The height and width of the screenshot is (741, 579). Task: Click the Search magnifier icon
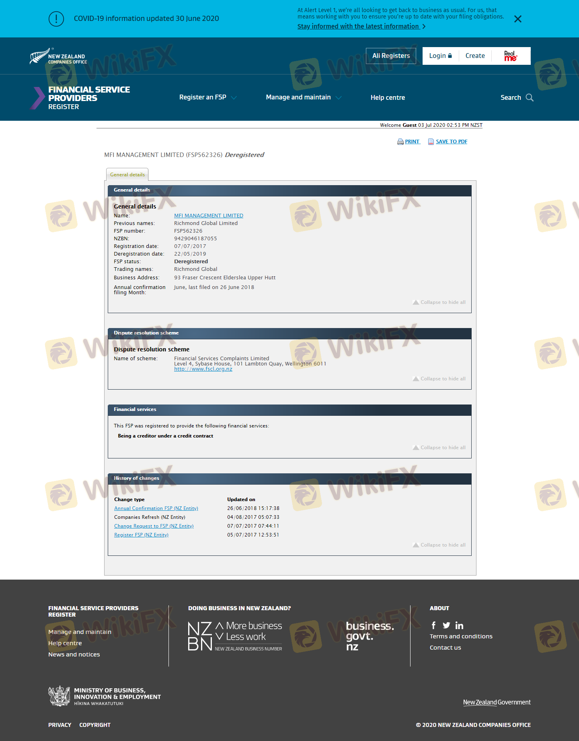pos(530,97)
